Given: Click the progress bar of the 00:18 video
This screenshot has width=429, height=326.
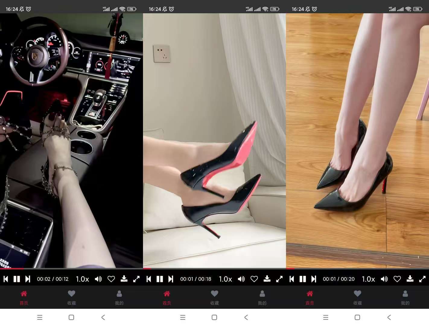Looking at the screenshot, I should click(214, 268).
